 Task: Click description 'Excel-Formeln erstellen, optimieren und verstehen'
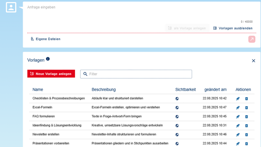tap(126, 107)
